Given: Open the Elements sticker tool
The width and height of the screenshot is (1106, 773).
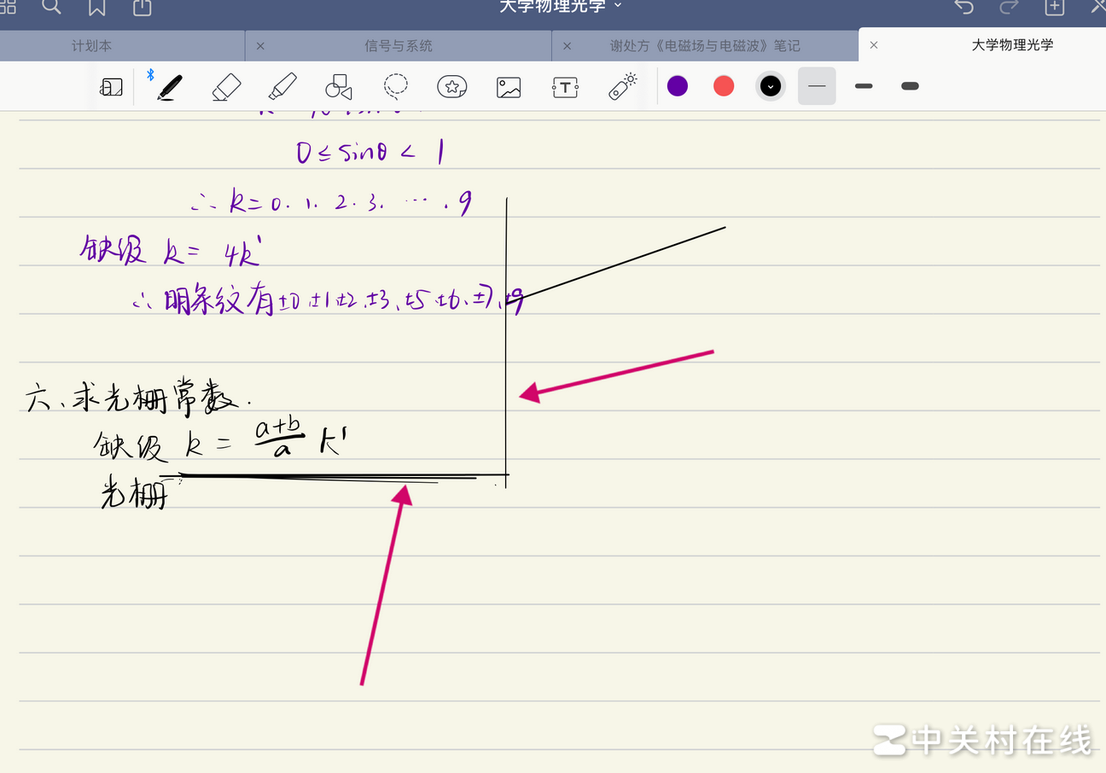Looking at the screenshot, I should point(451,86).
